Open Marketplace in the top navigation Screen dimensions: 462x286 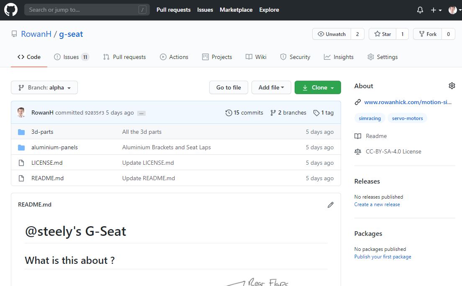[236, 10]
